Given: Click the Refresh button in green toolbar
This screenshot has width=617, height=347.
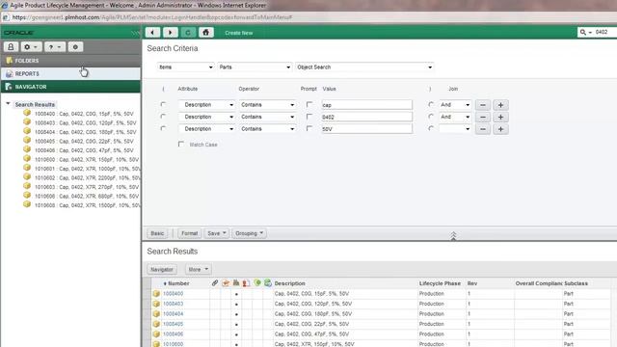Looking at the screenshot, I should coord(188,32).
